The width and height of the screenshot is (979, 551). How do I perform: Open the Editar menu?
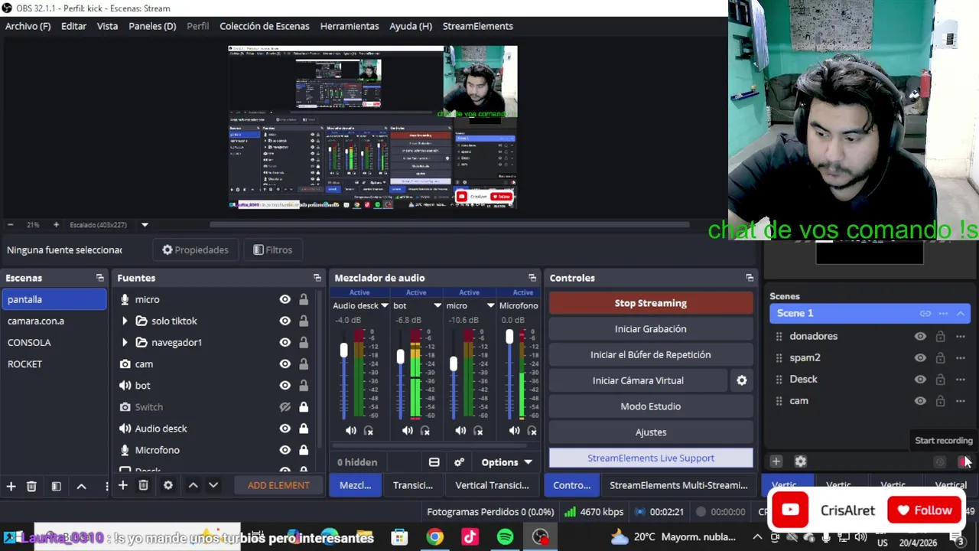(73, 26)
